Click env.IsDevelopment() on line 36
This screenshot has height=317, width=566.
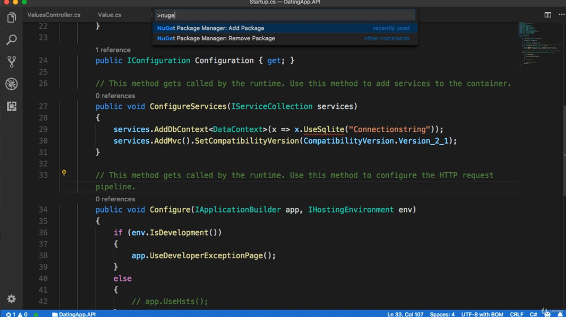point(177,233)
